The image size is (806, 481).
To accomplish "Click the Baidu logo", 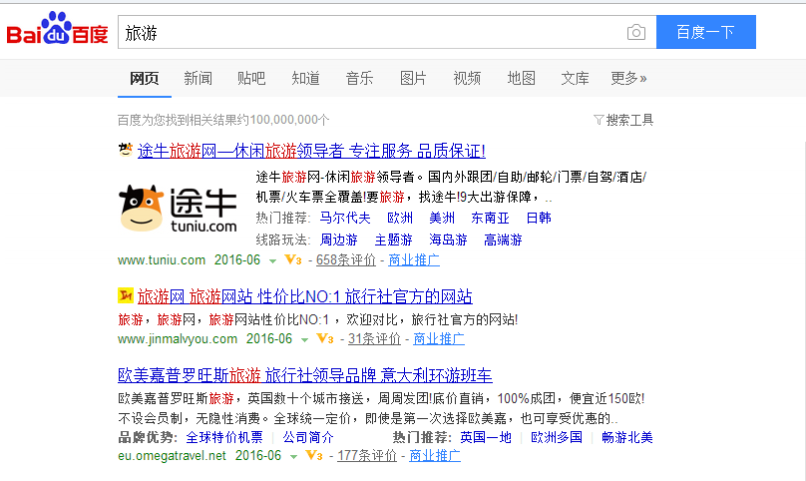I will (x=57, y=31).
